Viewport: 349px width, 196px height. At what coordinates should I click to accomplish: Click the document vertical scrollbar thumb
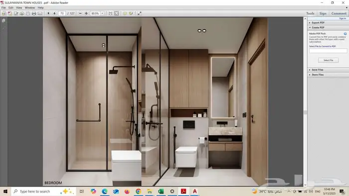click(x=305, y=112)
